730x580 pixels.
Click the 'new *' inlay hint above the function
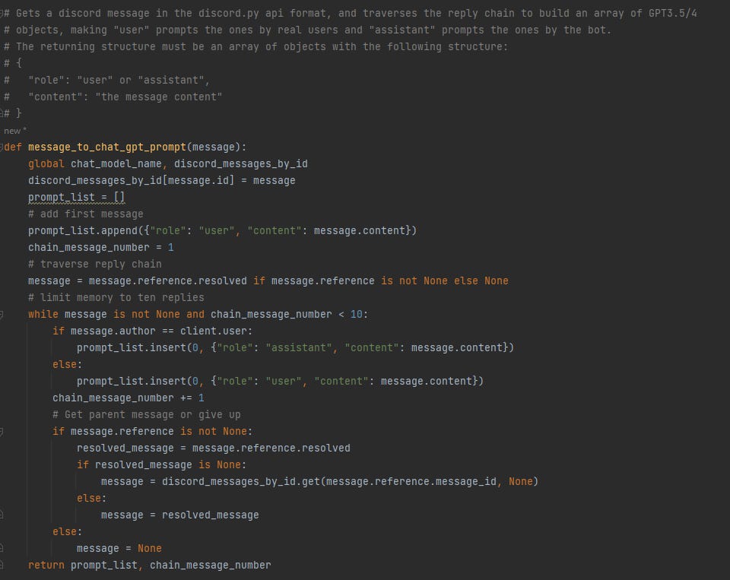click(15, 131)
